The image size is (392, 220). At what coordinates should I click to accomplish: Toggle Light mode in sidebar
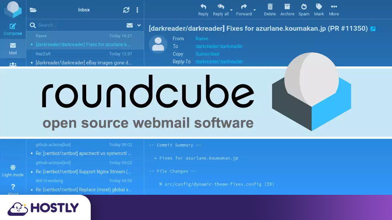pyautogui.click(x=13, y=170)
